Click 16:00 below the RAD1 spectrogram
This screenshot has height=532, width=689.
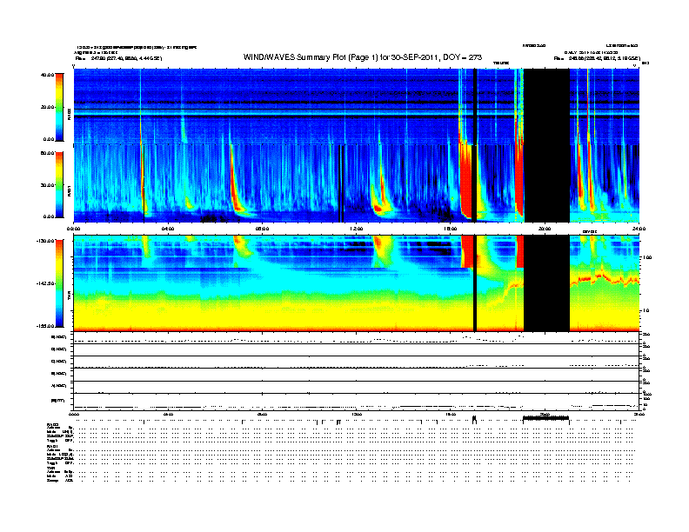coord(451,229)
